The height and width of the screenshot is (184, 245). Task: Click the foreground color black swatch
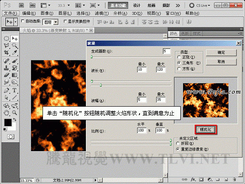8,122
